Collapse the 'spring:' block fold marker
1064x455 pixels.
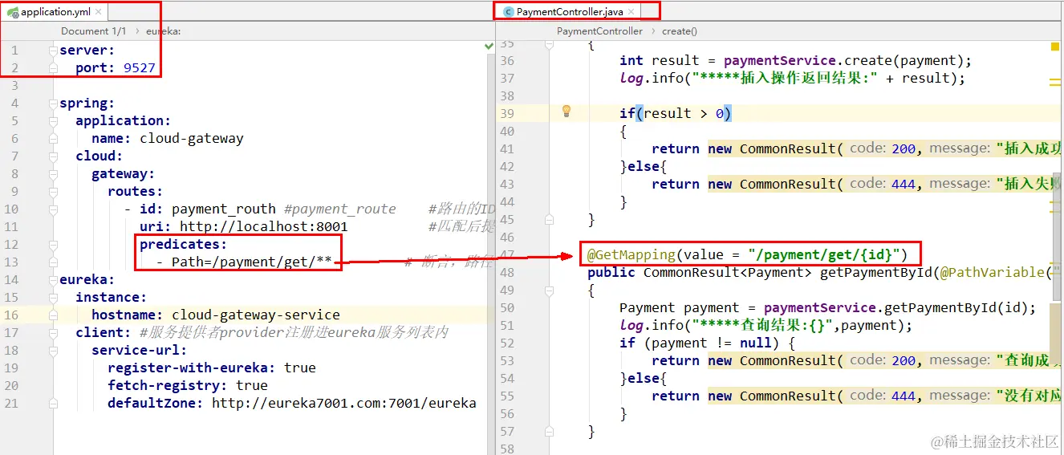(55, 103)
